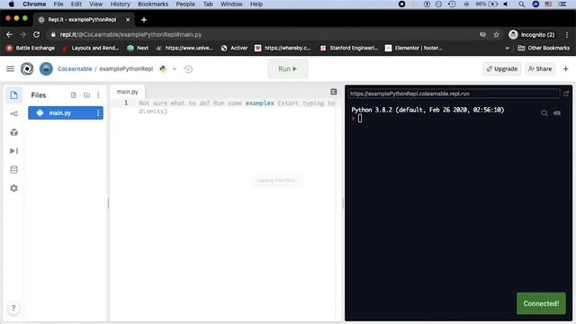
Task: Add a new file in Files panel
Action: pyautogui.click(x=74, y=95)
